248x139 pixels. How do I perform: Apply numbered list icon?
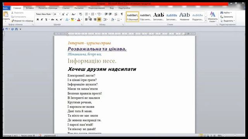click(93, 14)
